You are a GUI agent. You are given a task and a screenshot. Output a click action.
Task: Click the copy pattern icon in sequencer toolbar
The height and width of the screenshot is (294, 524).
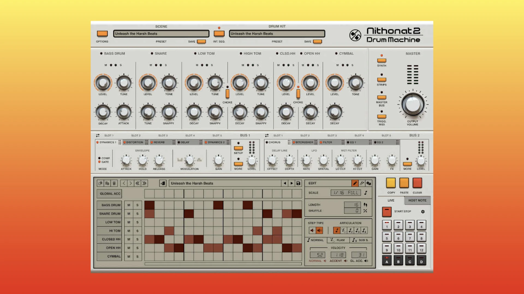pyautogui.click(x=100, y=183)
